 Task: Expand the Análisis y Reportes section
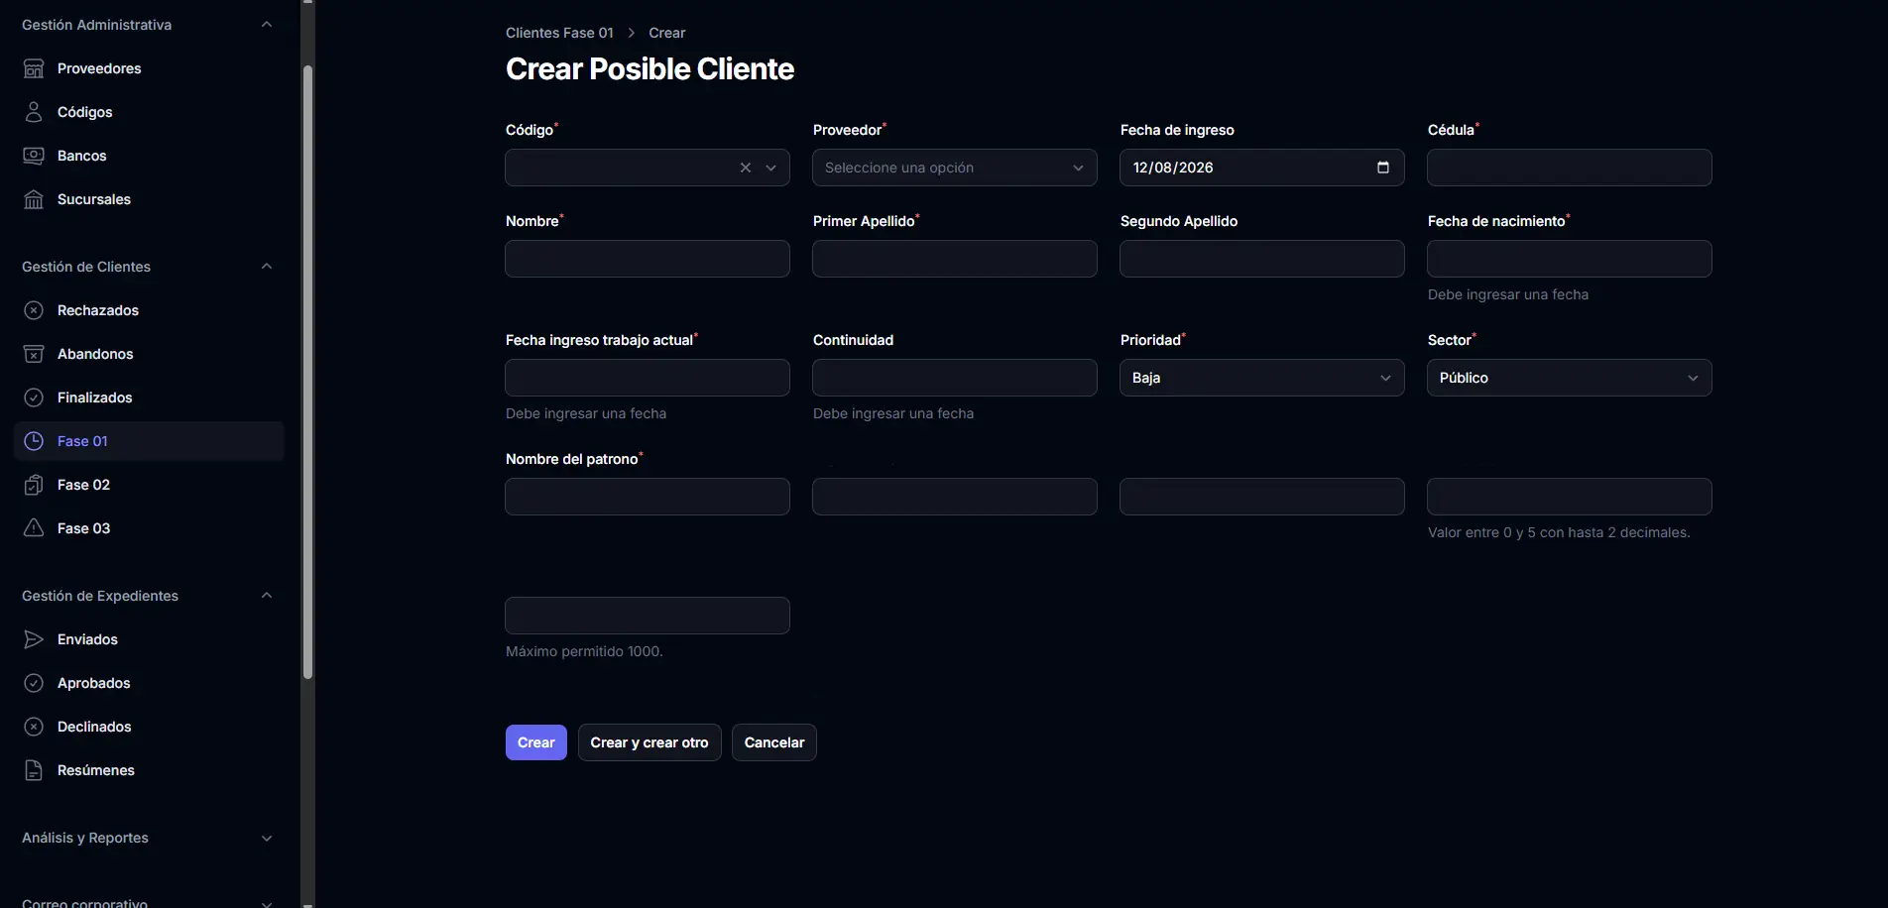click(266, 838)
